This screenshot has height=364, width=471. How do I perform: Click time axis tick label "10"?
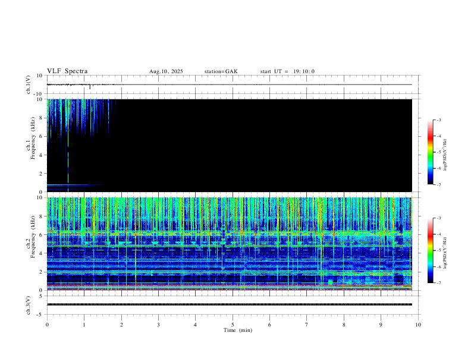tap(418, 325)
